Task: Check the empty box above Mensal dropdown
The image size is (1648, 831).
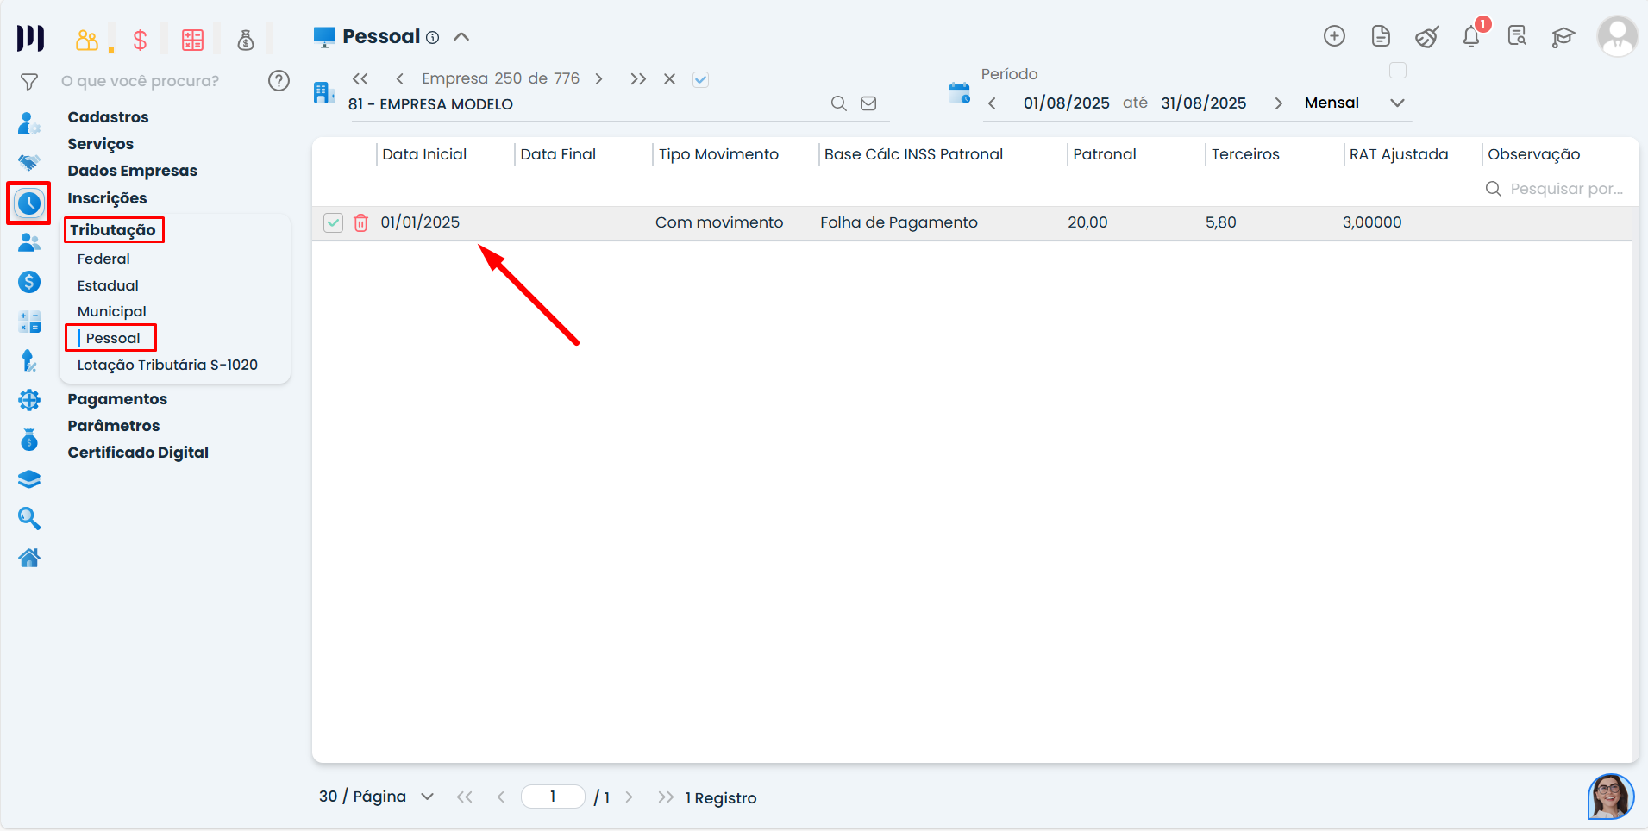Action: coord(1398,71)
